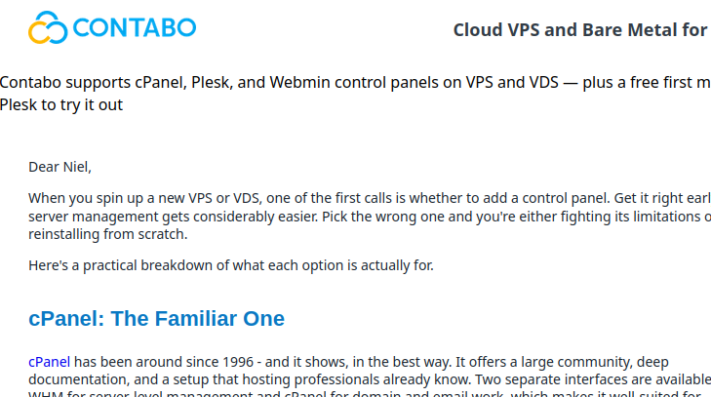Click the "Cloud VPS and Bare Metal" header
This screenshot has height=397, width=711.
coord(579,29)
